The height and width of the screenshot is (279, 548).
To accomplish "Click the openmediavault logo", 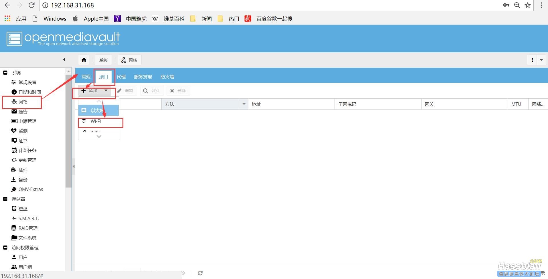I will click(63, 39).
